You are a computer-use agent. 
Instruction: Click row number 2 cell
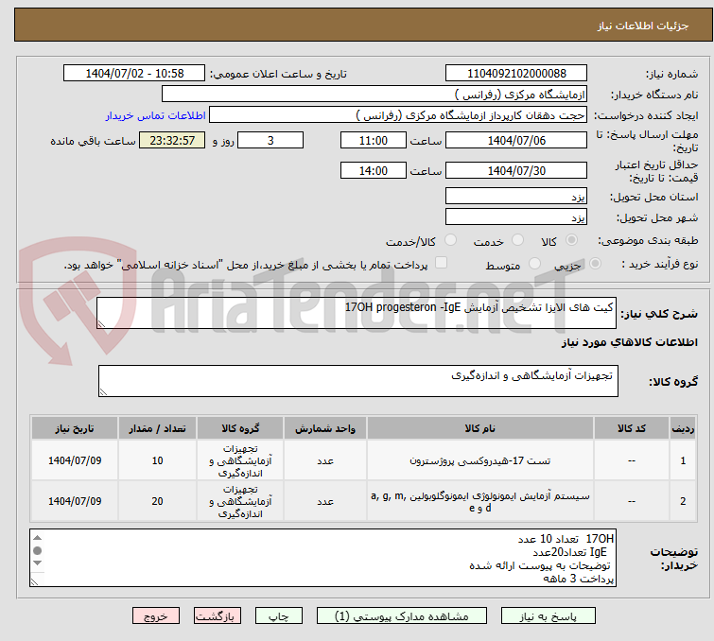683,501
